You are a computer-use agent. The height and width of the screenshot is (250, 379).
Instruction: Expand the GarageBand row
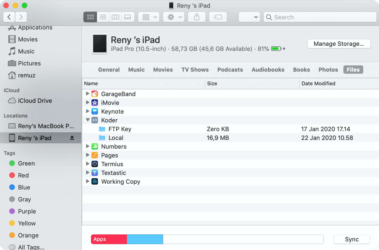point(88,94)
